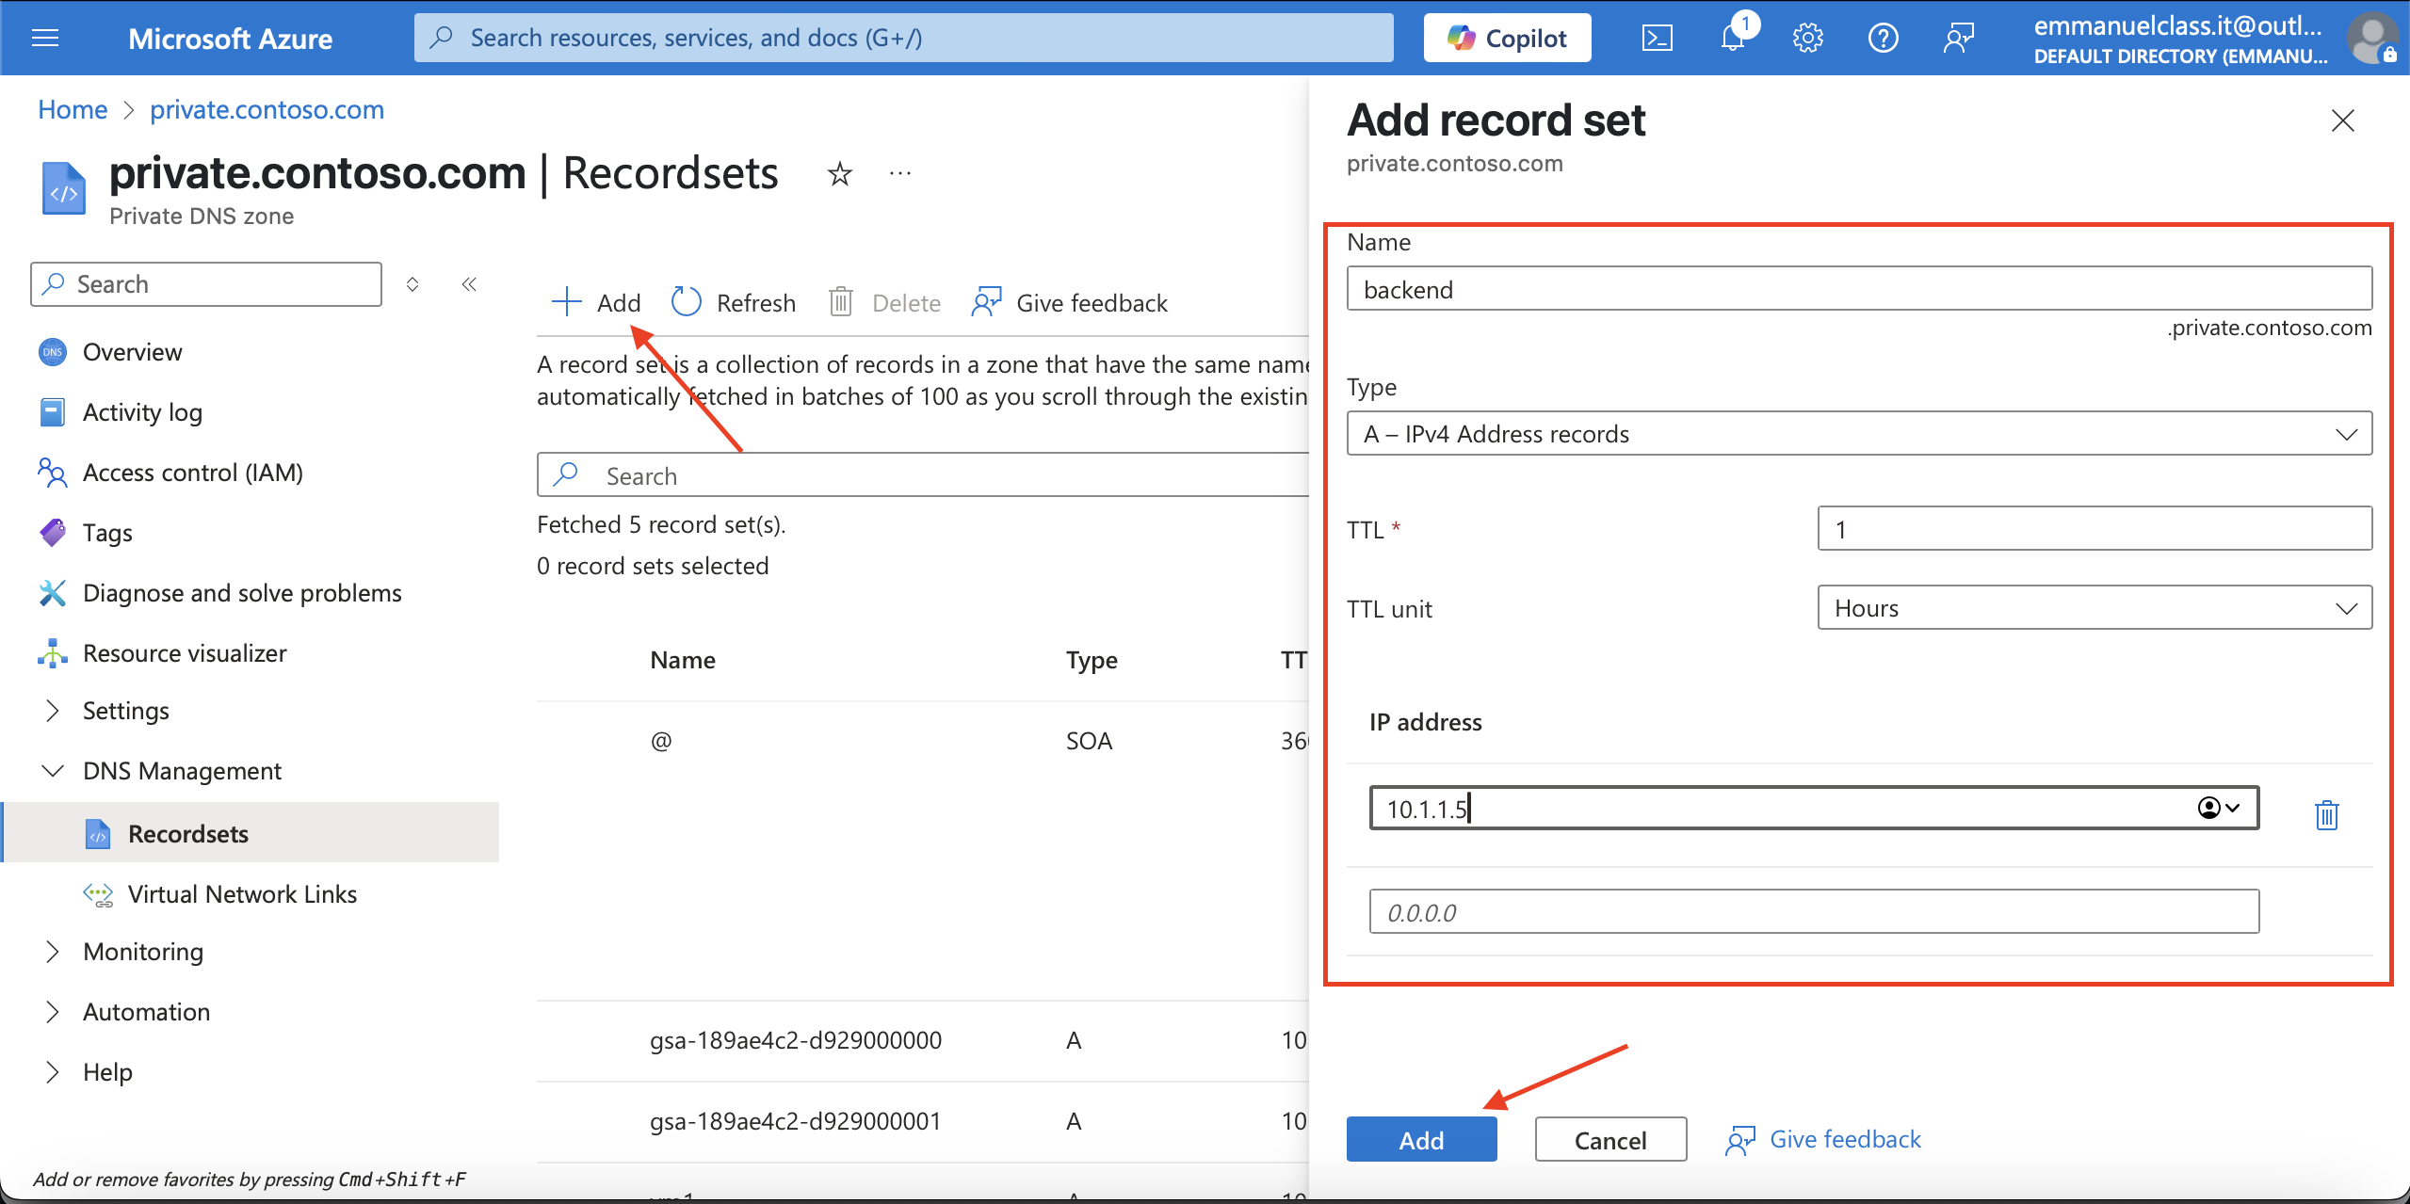Viewport: 2410px width, 1204px height.
Task: Go to Home breadcrumb
Action: coord(73,109)
